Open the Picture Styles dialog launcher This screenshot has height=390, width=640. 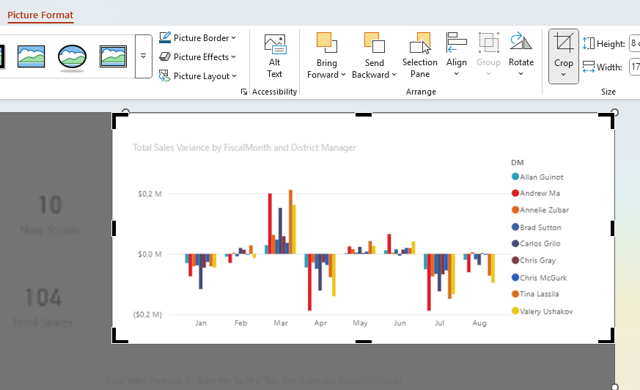point(243,92)
